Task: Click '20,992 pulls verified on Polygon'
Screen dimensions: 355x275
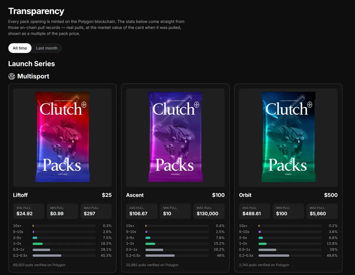Action: tap(152, 265)
